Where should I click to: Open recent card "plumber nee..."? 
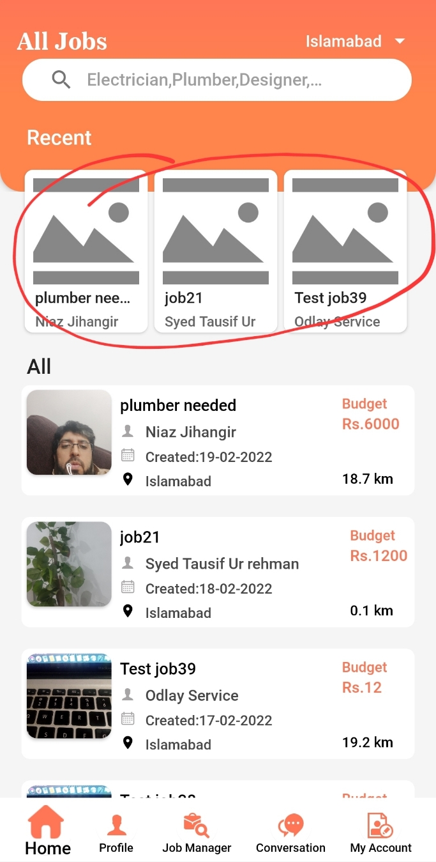tap(86, 251)
